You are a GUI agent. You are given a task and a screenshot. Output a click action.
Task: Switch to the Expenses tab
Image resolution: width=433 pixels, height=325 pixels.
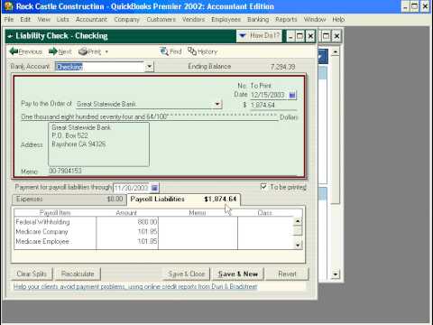tap(69, 200)
